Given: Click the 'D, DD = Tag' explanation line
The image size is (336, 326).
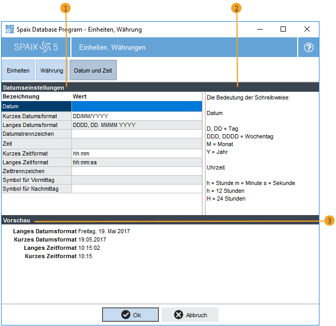Looking at the screenshot, I should tap(222, 129).
